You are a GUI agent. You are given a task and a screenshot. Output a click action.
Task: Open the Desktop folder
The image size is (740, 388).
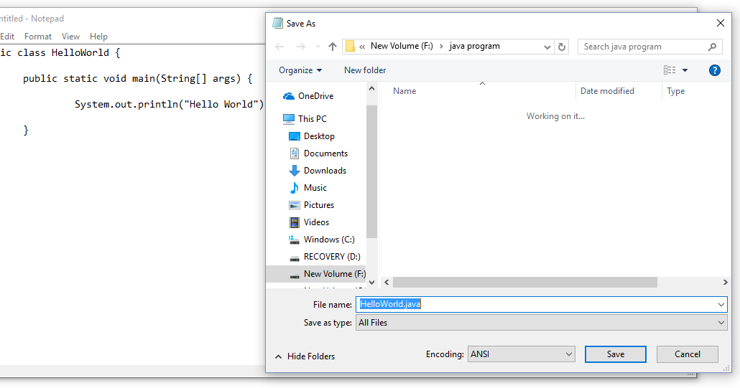click(x=319, y=136)
